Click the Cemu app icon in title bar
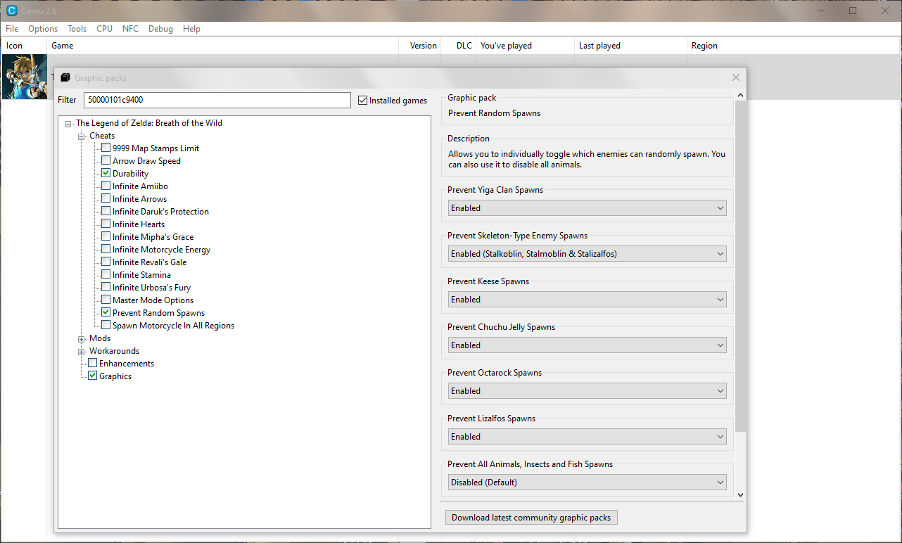Screen dimensions: 902x543 click(12, 11)
